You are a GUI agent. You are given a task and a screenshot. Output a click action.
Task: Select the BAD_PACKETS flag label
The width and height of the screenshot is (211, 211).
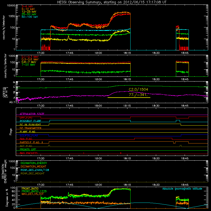(x=29, y=153)
